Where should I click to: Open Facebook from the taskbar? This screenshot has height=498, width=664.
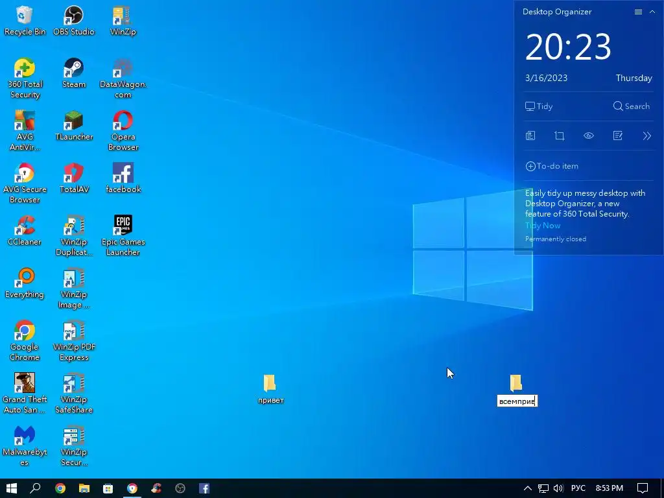point(204,488)
